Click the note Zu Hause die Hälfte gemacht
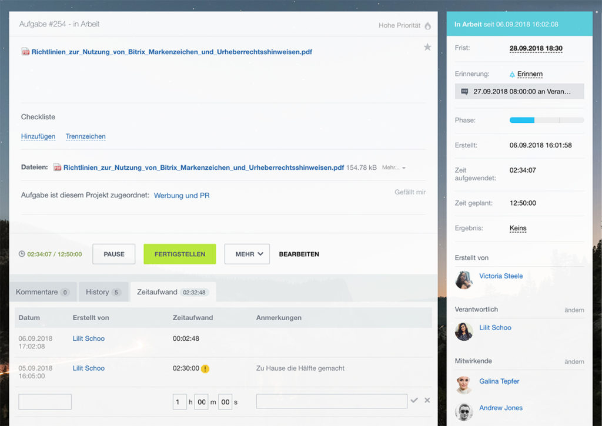Image resolution: width=602 pixels, height=426 pixels. pyautogui.click(x=300, y=368)
